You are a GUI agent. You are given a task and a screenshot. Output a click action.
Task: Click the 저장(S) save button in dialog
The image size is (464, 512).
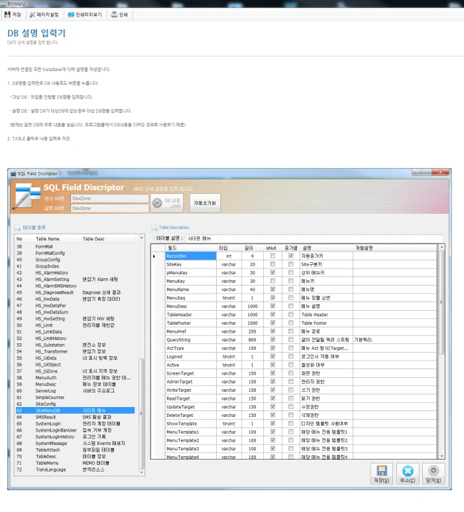tap(382, 473)
